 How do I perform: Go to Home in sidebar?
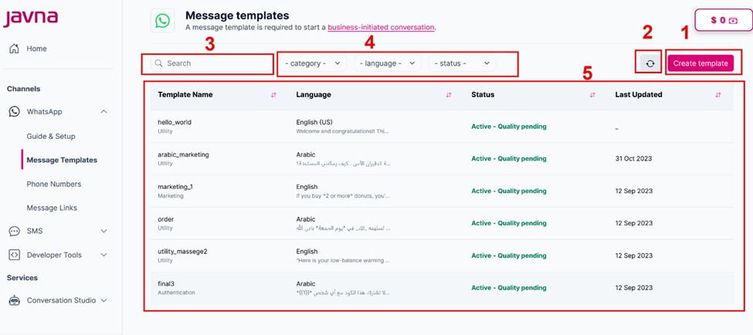[x=36, y=49]
